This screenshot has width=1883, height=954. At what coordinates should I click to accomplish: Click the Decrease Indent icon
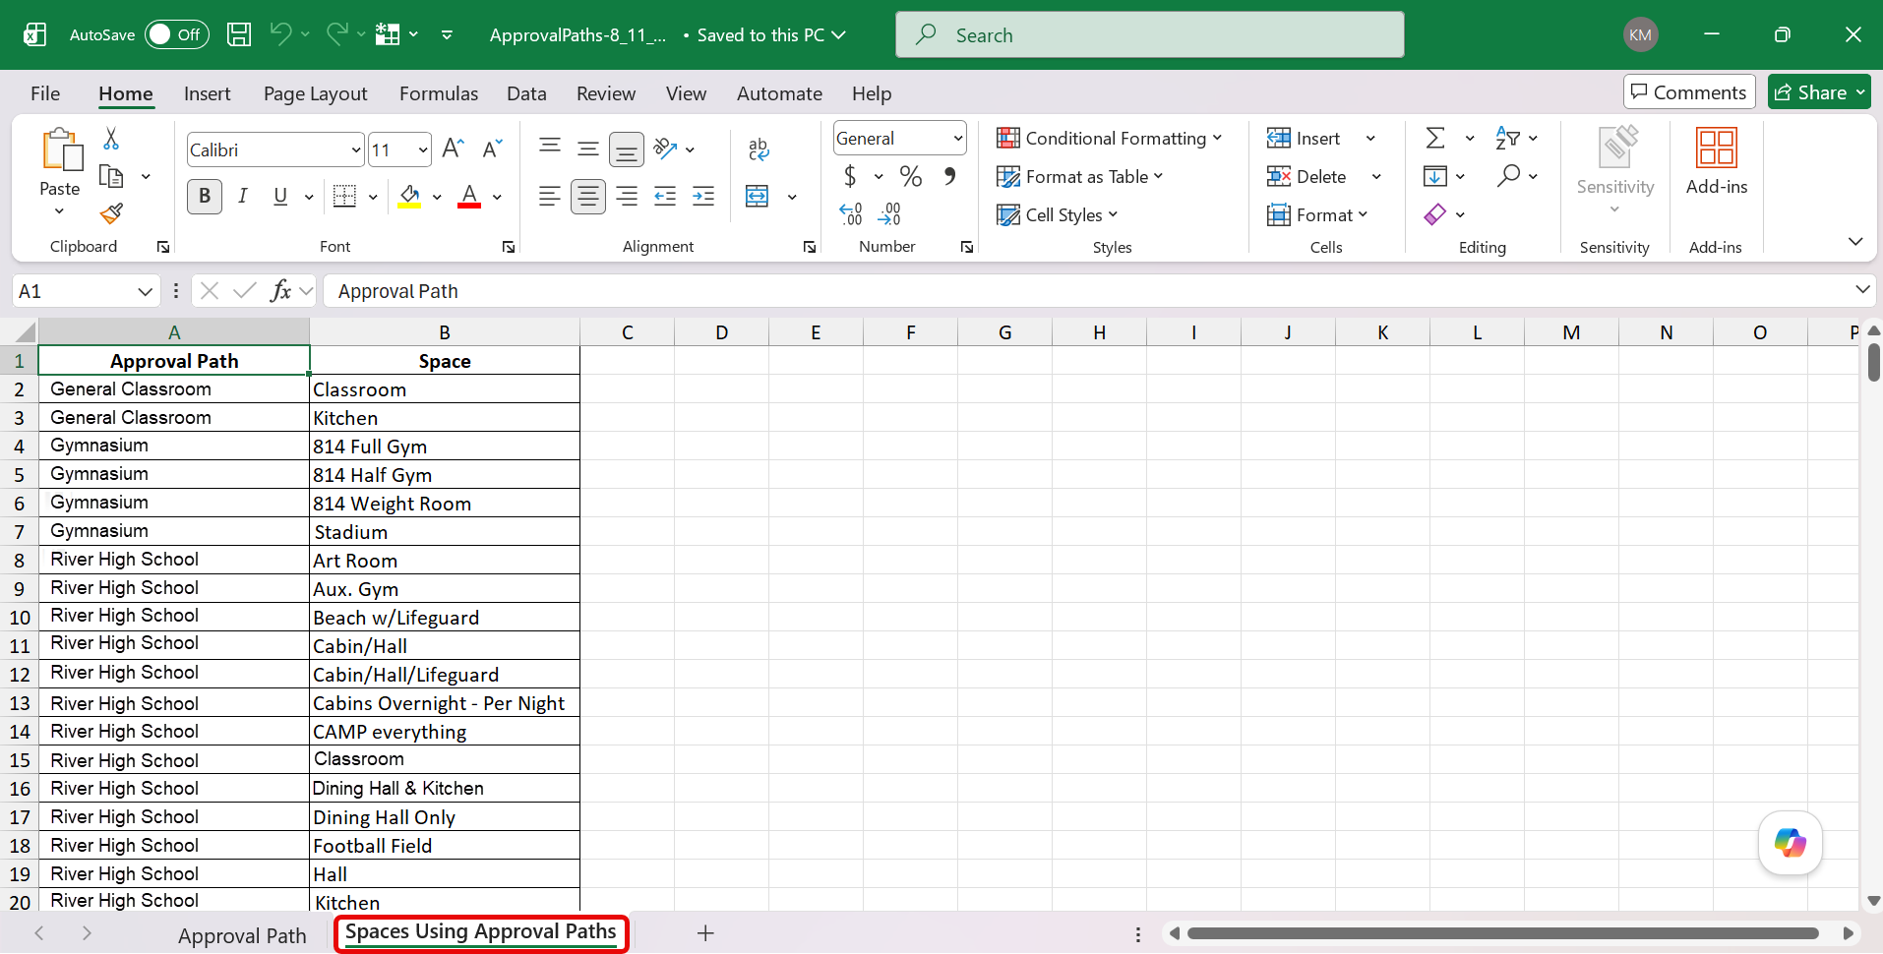click(x=665, y=196)
